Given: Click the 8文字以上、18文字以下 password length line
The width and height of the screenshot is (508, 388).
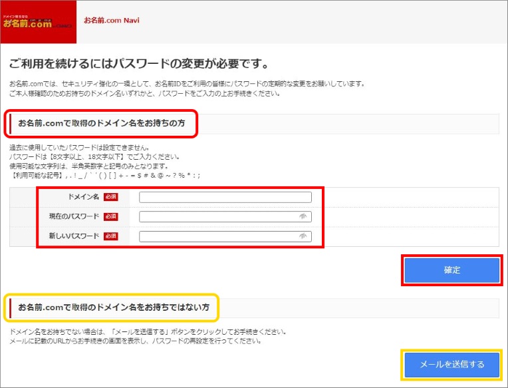Looking at the screenshot, I should (94, 157).
